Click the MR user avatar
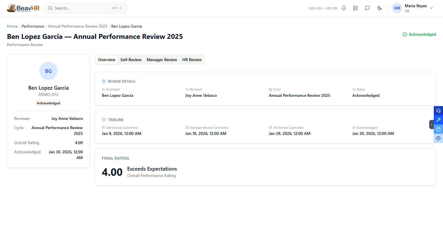The image size is (443, 249). [397, 8]
